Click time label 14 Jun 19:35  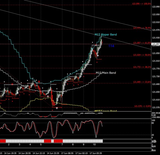pyautogui.click(x=10, y=153)
